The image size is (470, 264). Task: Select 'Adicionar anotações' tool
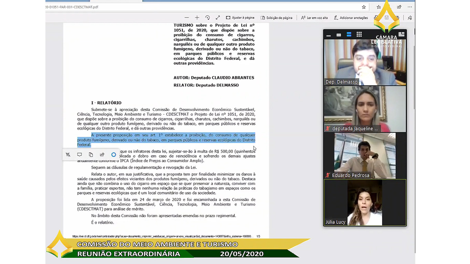(351, 18)
